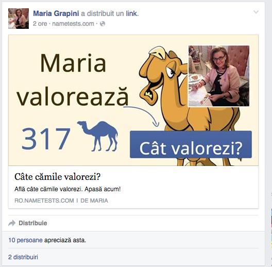272x267 pixels.
Task: Open Maria Grapini profile name link
Action: pyautogui.click(x=56, y=13)
